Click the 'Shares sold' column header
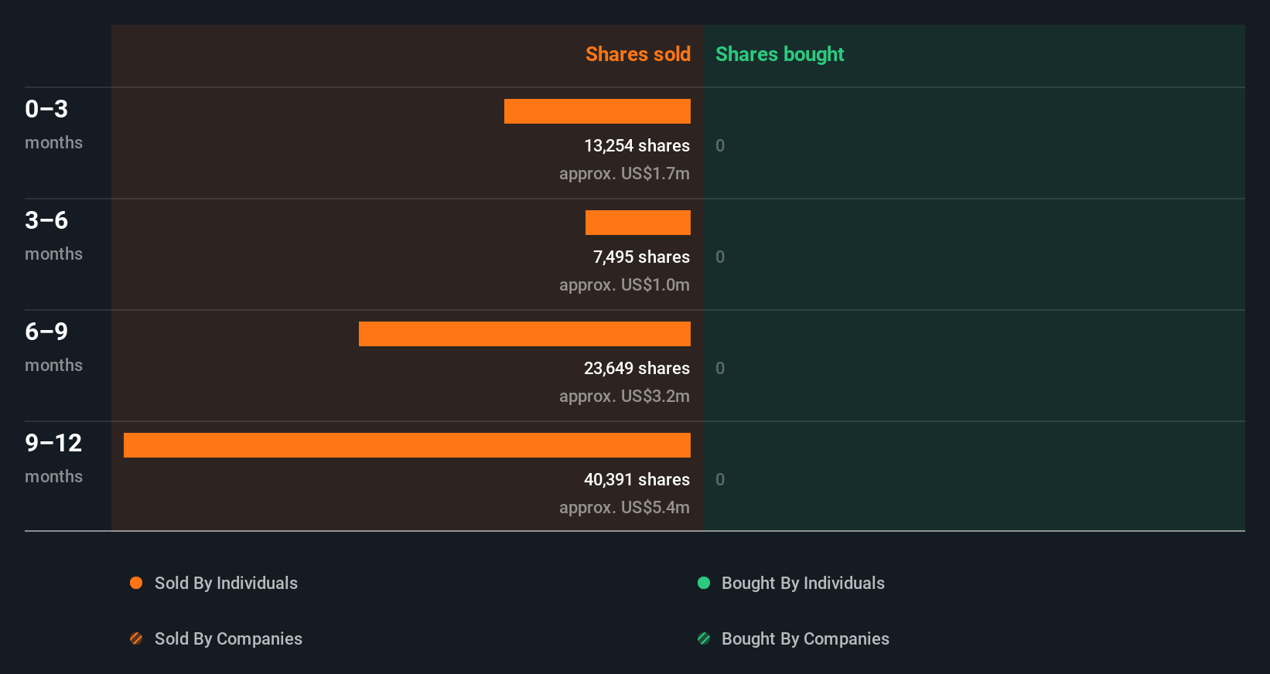Image resolution: width=1270 pixels, height=674 pixels. tap(638, 54)
